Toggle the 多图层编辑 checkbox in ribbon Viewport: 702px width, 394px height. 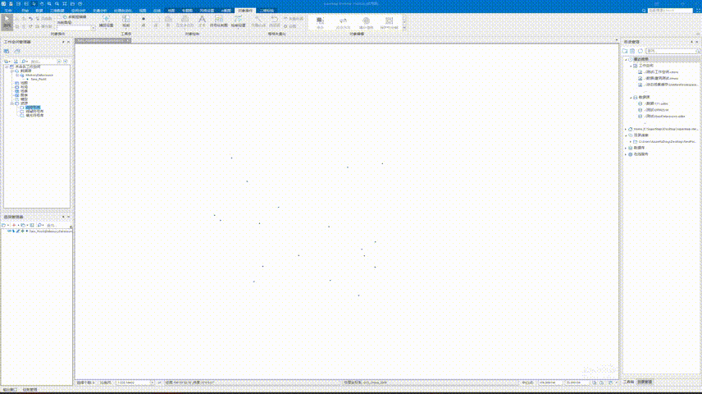point(59,17)
